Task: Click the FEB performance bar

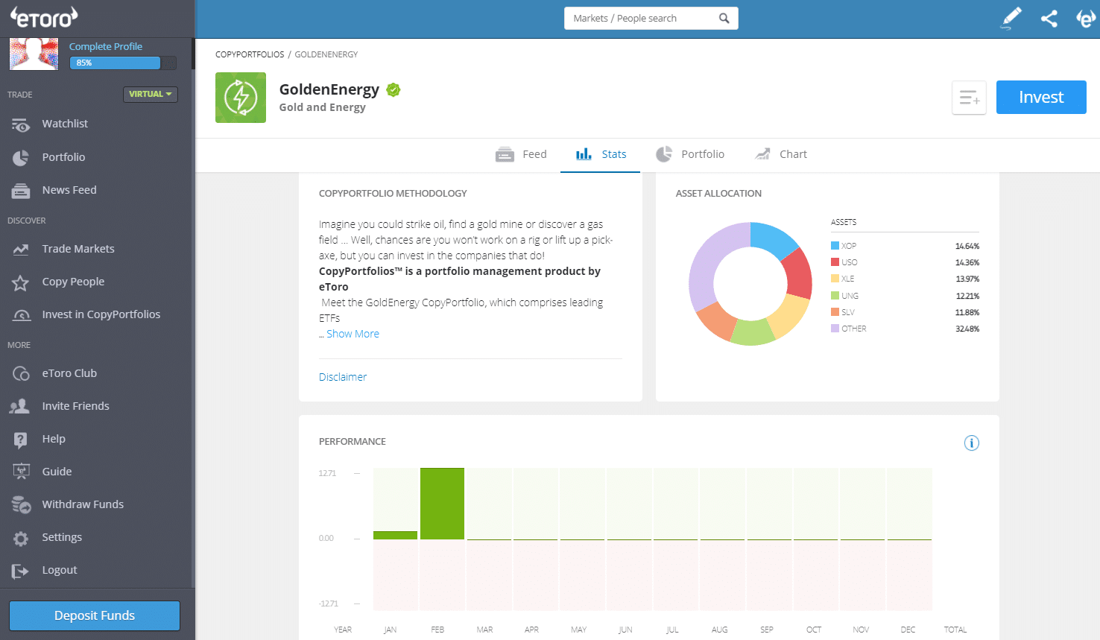Action: tap(442, 504)
